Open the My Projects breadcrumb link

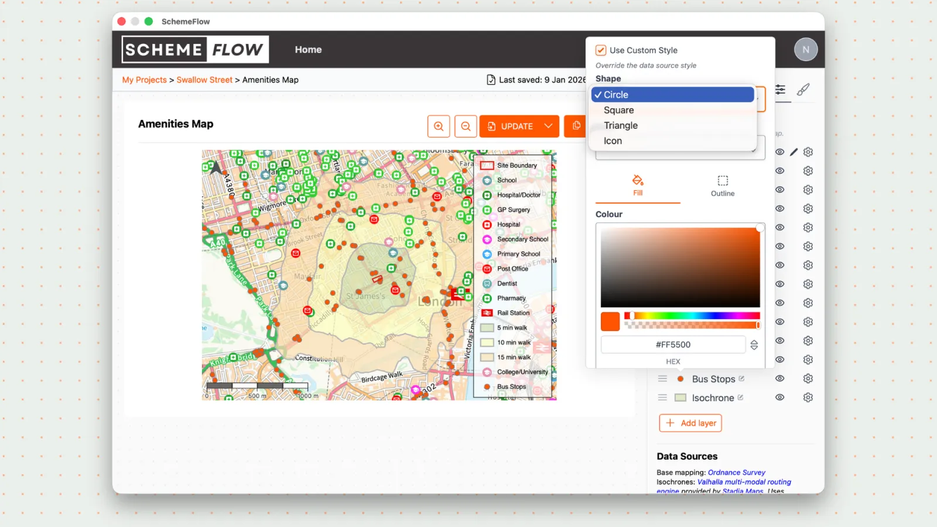(145, 80)
